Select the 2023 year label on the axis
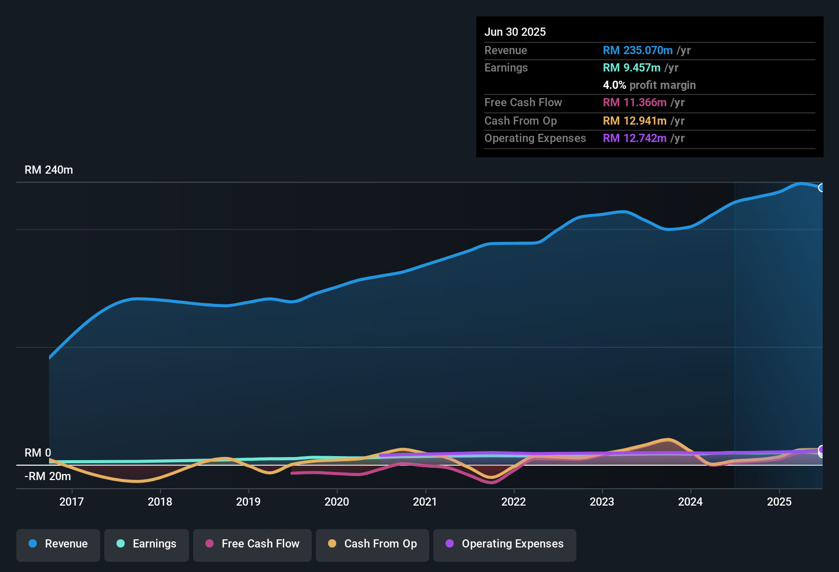Screen dimensions: 839x572 tap(602, 502)
